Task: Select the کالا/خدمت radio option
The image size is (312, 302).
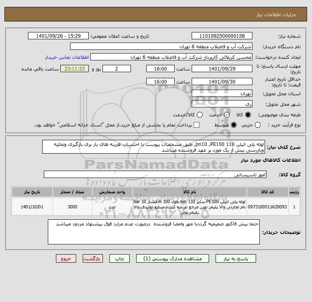Action: pyautogui.click(x=200, y=115)
